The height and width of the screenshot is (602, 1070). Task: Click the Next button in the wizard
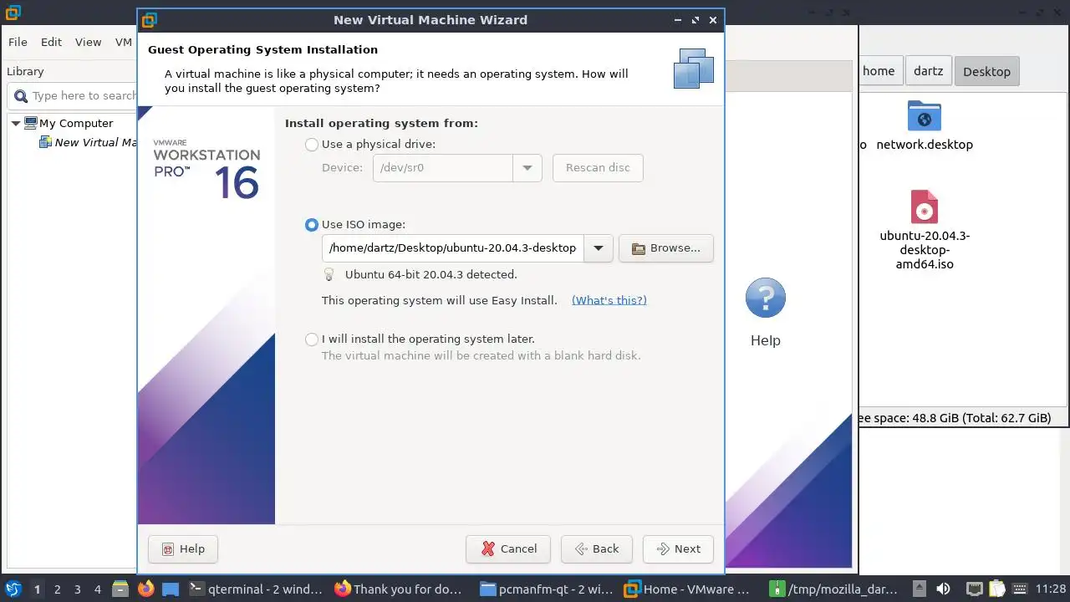coord(678,548)
